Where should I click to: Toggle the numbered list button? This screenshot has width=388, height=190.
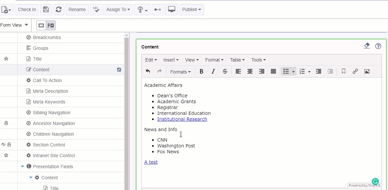coord(302,72)
